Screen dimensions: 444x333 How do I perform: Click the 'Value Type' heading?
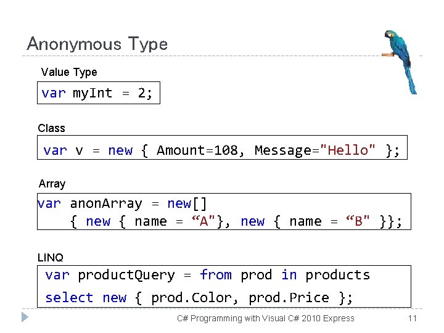tap(69, 72)
